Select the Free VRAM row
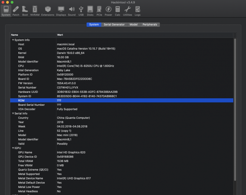The image size is (246, 195). coord(122,165)
